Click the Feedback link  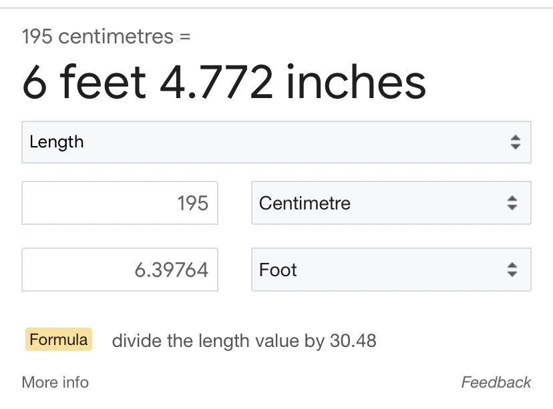tap(496, 382)
